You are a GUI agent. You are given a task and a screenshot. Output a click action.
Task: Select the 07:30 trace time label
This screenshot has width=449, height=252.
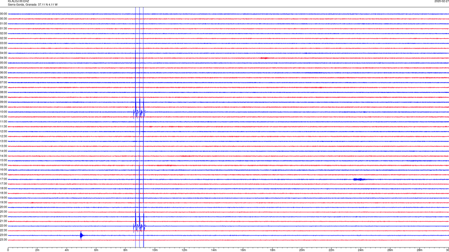(3, 87)
